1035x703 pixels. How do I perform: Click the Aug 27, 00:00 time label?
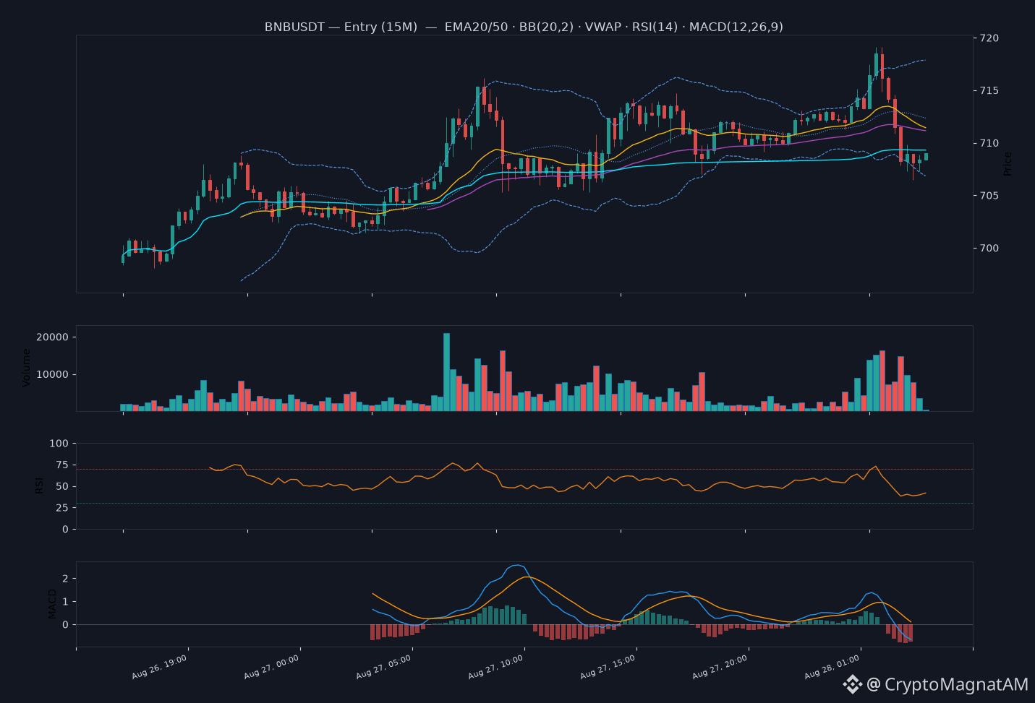click(272, 667)
